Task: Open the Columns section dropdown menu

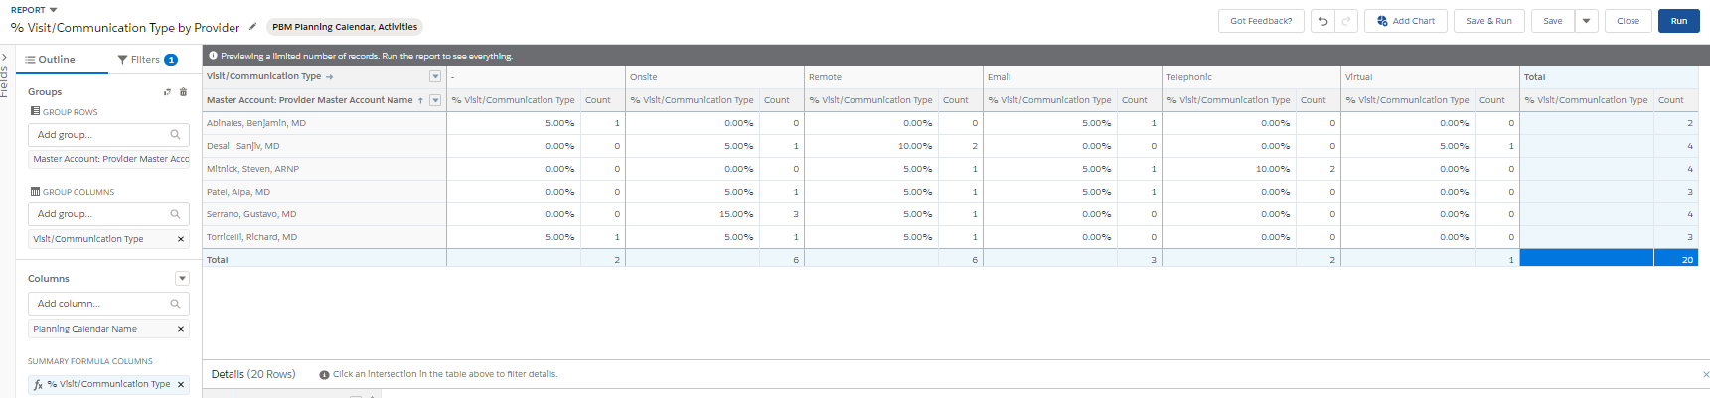Action: coord(182,279)
